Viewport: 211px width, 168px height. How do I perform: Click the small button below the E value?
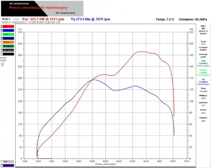click(2, 64)
